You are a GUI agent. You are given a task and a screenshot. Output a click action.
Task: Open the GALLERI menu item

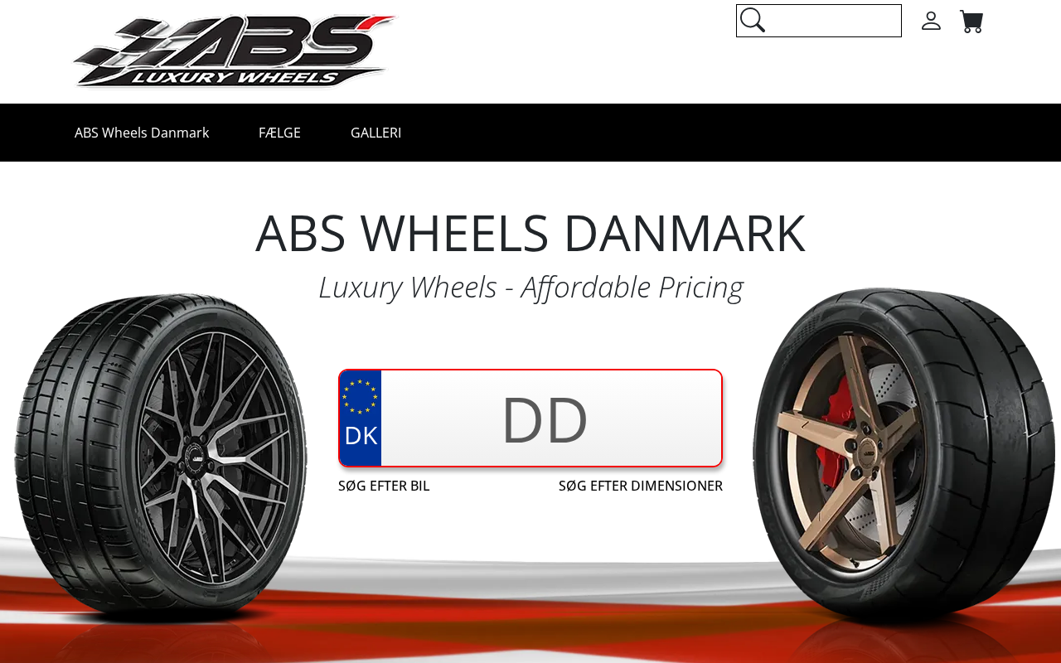point(375,133)
